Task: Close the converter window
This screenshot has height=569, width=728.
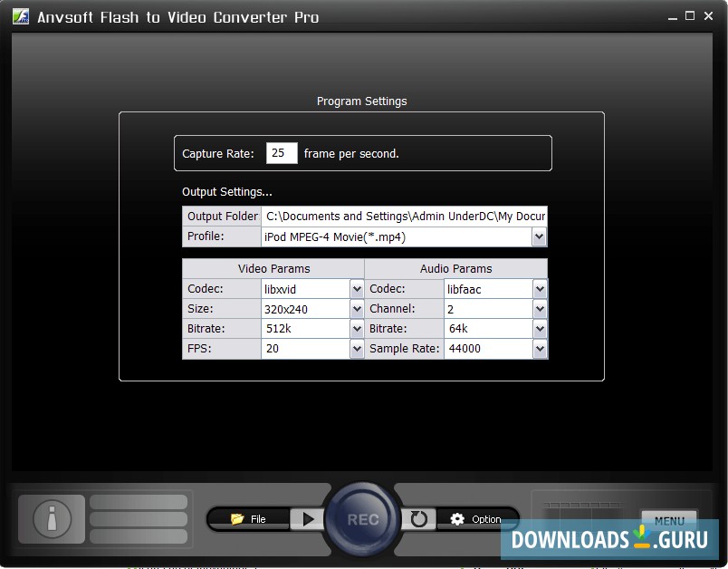Action: (x=708, y=16)
